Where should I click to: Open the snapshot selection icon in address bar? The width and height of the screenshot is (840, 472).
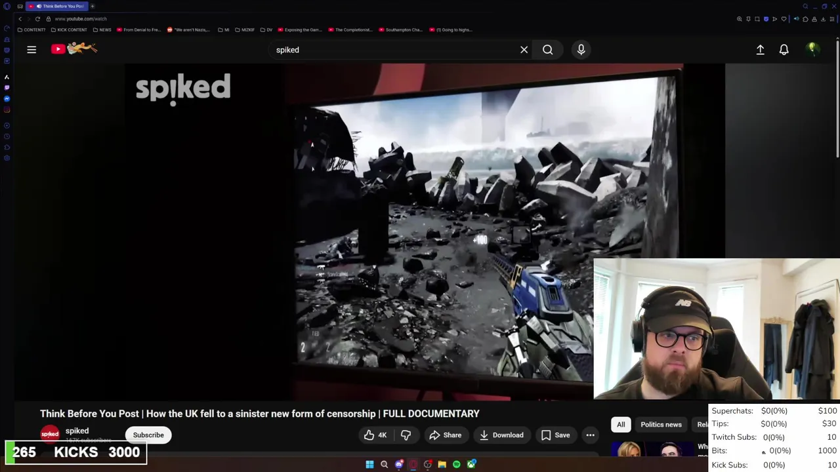point(757,19)
